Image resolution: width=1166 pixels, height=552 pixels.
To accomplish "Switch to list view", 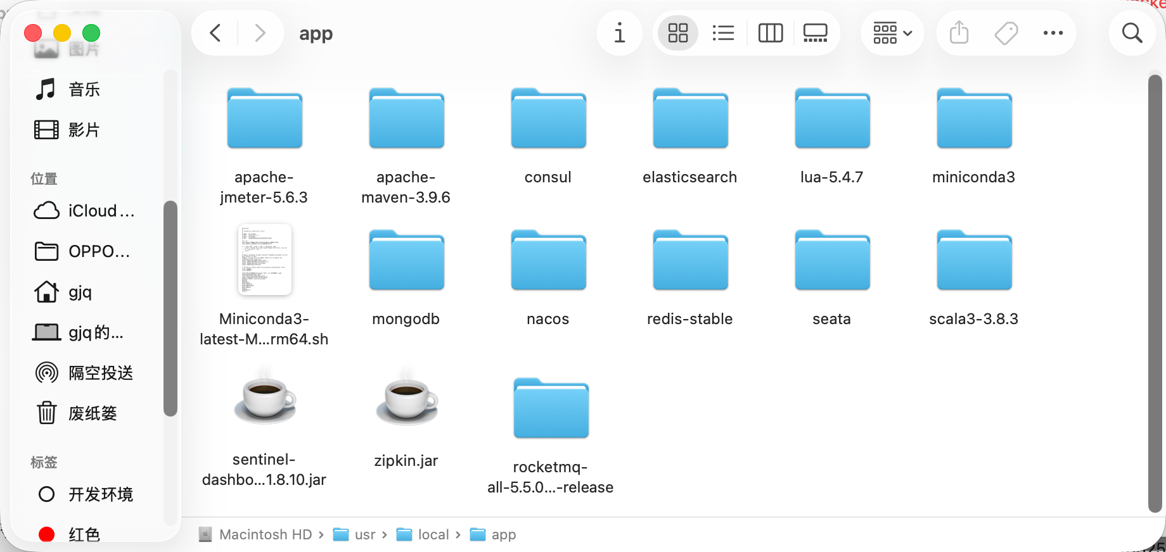I will tap(723, 33).
